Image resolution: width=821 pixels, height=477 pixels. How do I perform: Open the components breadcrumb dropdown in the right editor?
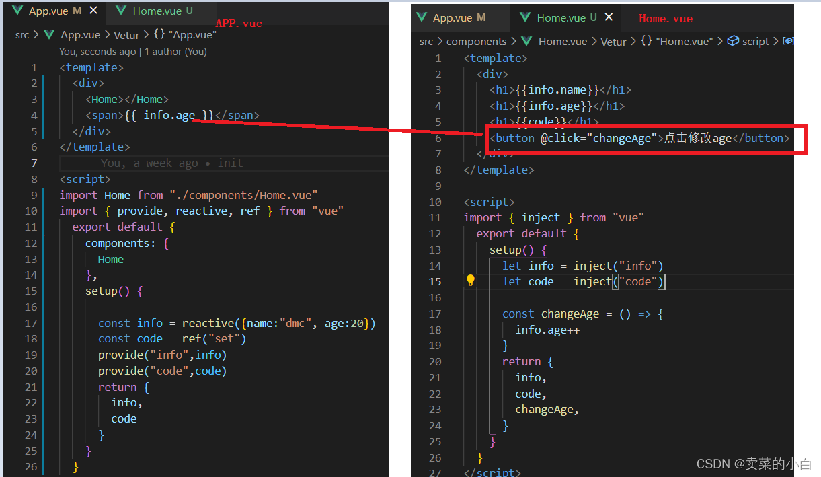point(476,41)
